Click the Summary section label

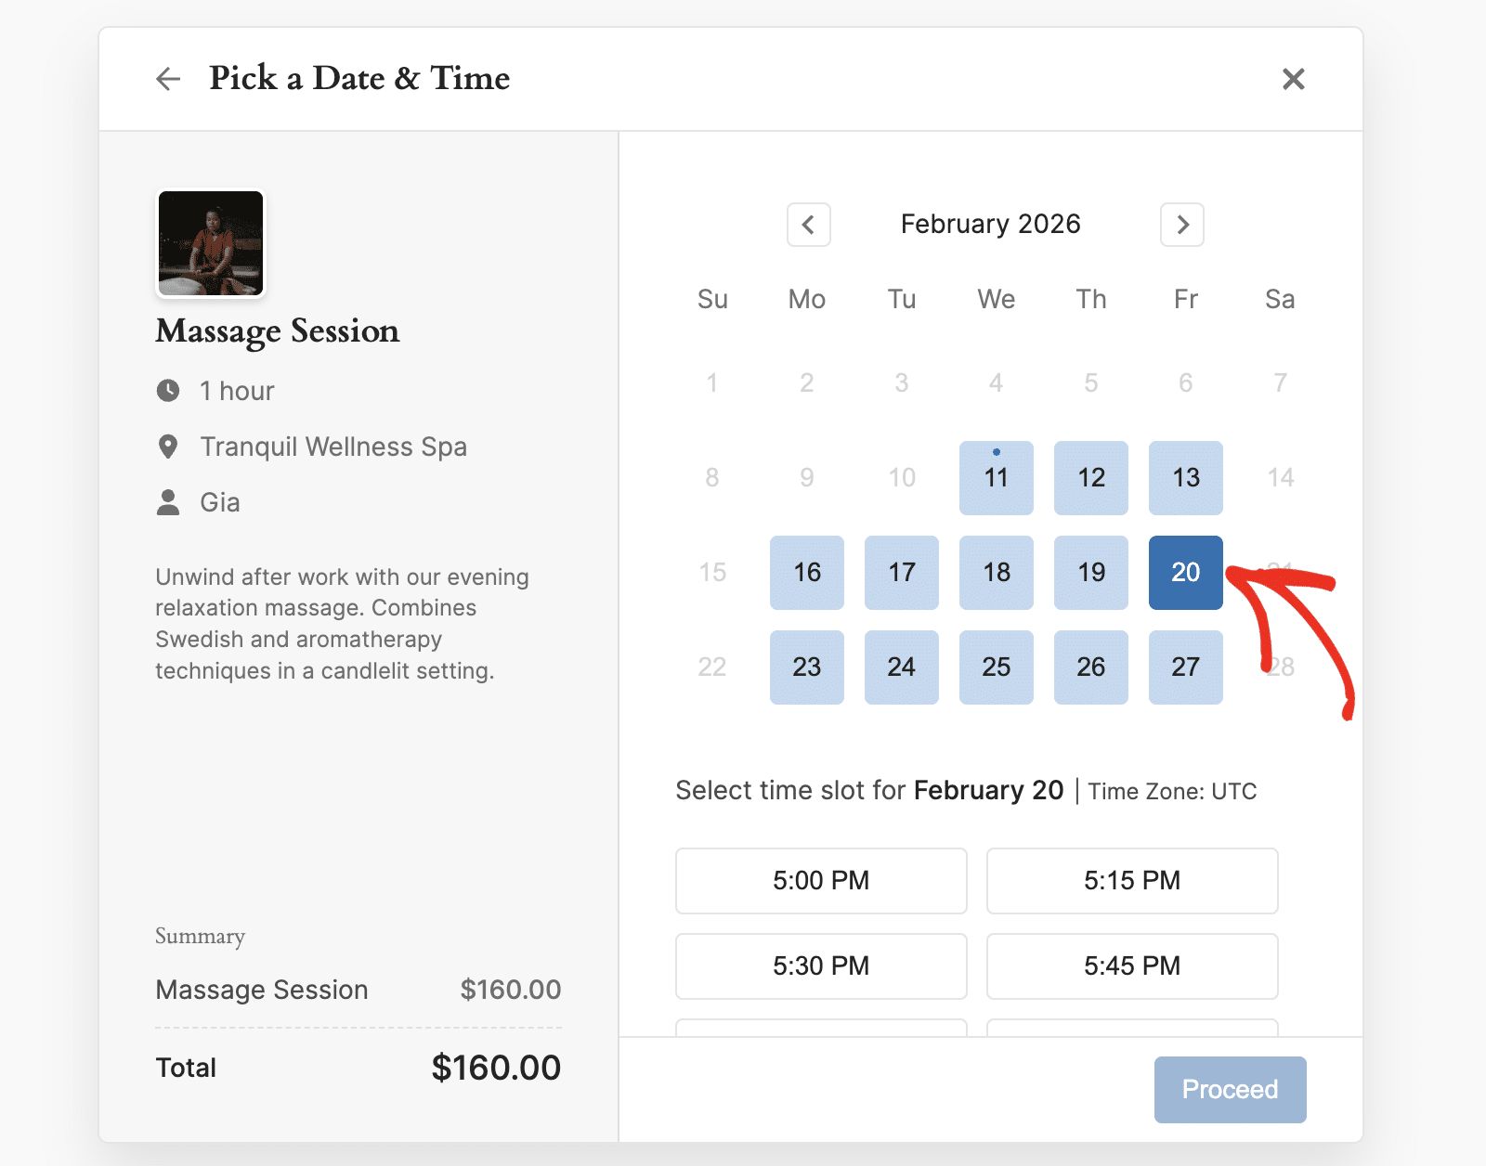pos(200,937)
